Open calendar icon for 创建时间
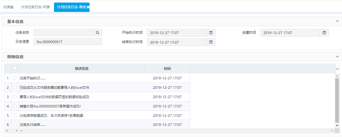Image resolution: width=342 pixels, height=137 pixels. point(324,33)
